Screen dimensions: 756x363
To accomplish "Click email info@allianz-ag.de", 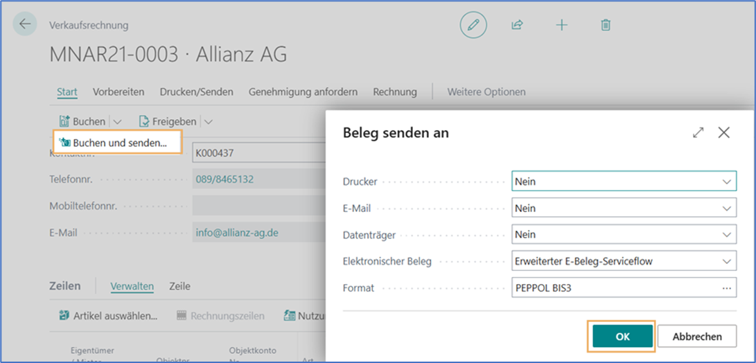I will 237,232.
